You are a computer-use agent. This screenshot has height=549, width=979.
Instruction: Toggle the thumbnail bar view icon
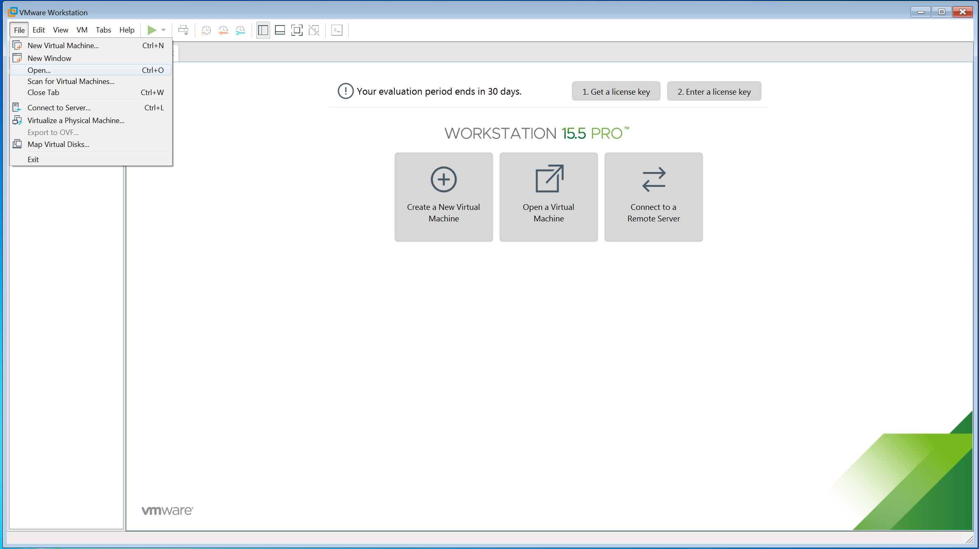click(280, 30)
